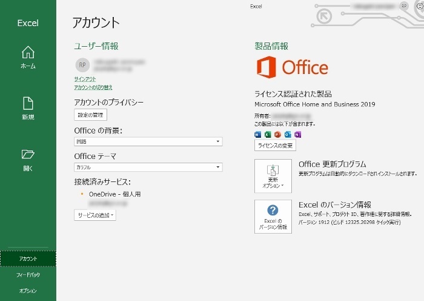Viewport: 424px width, 301px height.
Task: Click the Excel app icon in product list
Action: pyautogui.click(x=268, y=134)
